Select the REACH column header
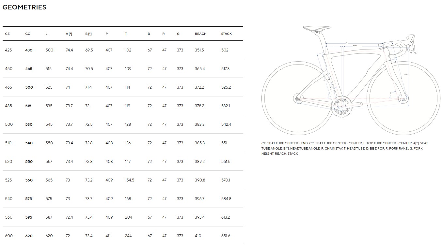 click(x=200, y=34)
